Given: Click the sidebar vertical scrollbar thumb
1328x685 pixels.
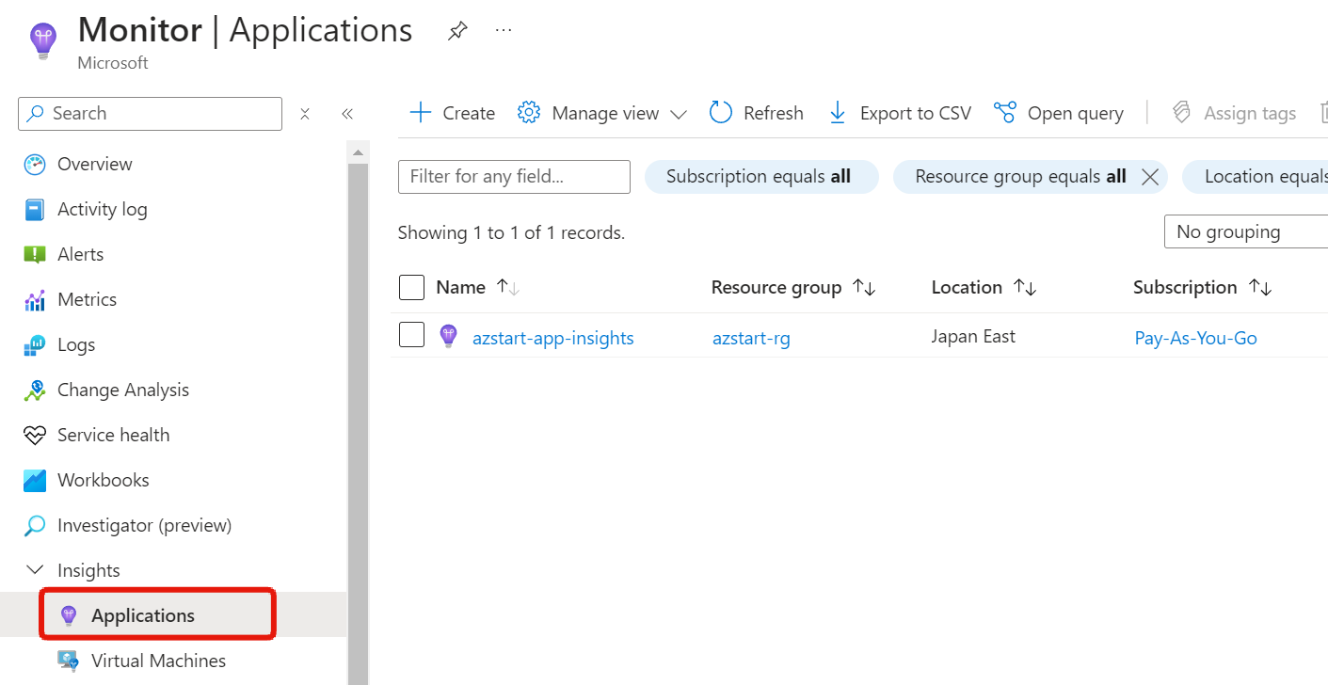Looking at the screenshot, I should pyautogui.click(x=358, y=423).
